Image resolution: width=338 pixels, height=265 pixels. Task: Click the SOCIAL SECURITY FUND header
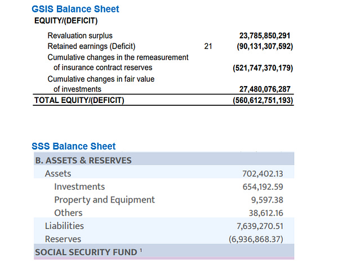tap(86, 252)
